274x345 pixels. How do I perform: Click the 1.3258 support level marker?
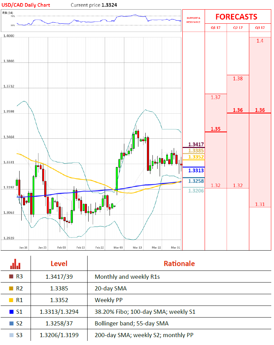[196, 181]
